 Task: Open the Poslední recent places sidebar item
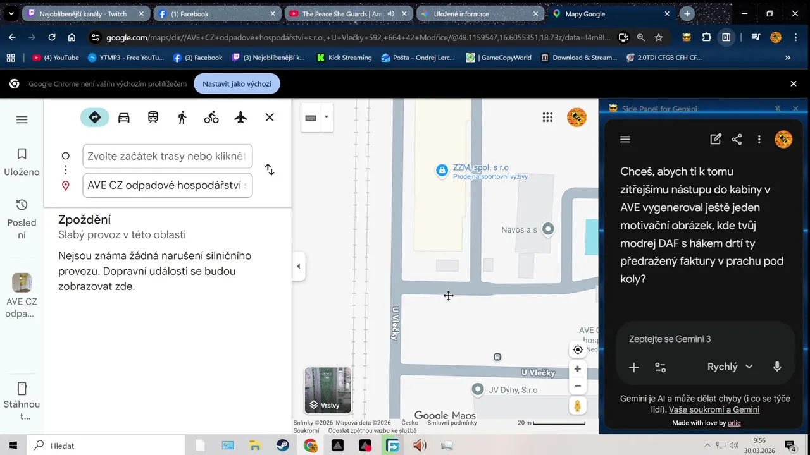point(22,219)
